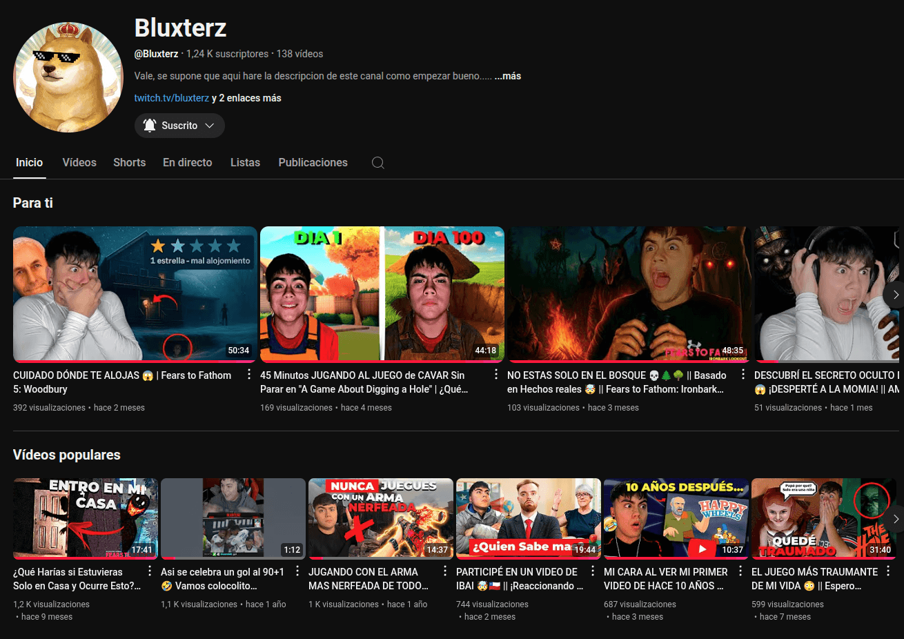Click the Para ti section heading
Screen dimensions: 904x639
pos(33,203)
